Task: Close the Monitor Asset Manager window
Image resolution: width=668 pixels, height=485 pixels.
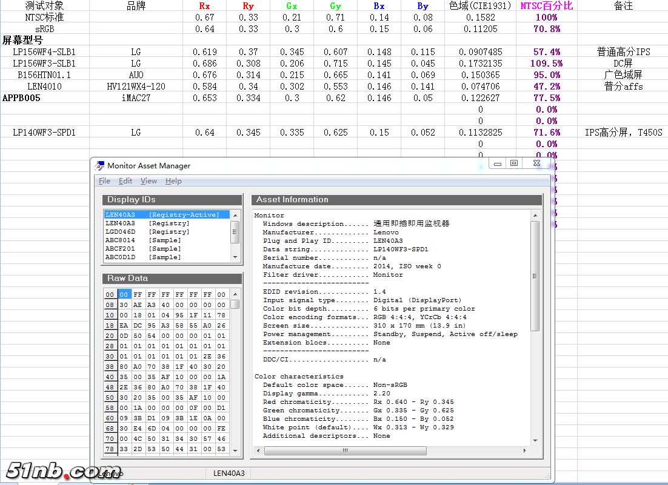Action: coord(536,163)
